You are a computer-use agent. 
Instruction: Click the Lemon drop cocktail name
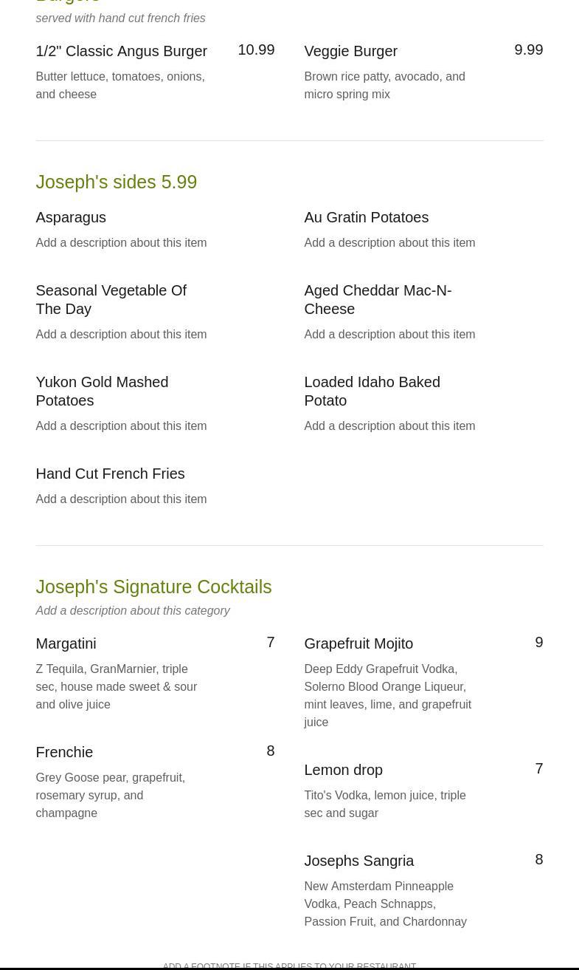(x=343, y=770)
